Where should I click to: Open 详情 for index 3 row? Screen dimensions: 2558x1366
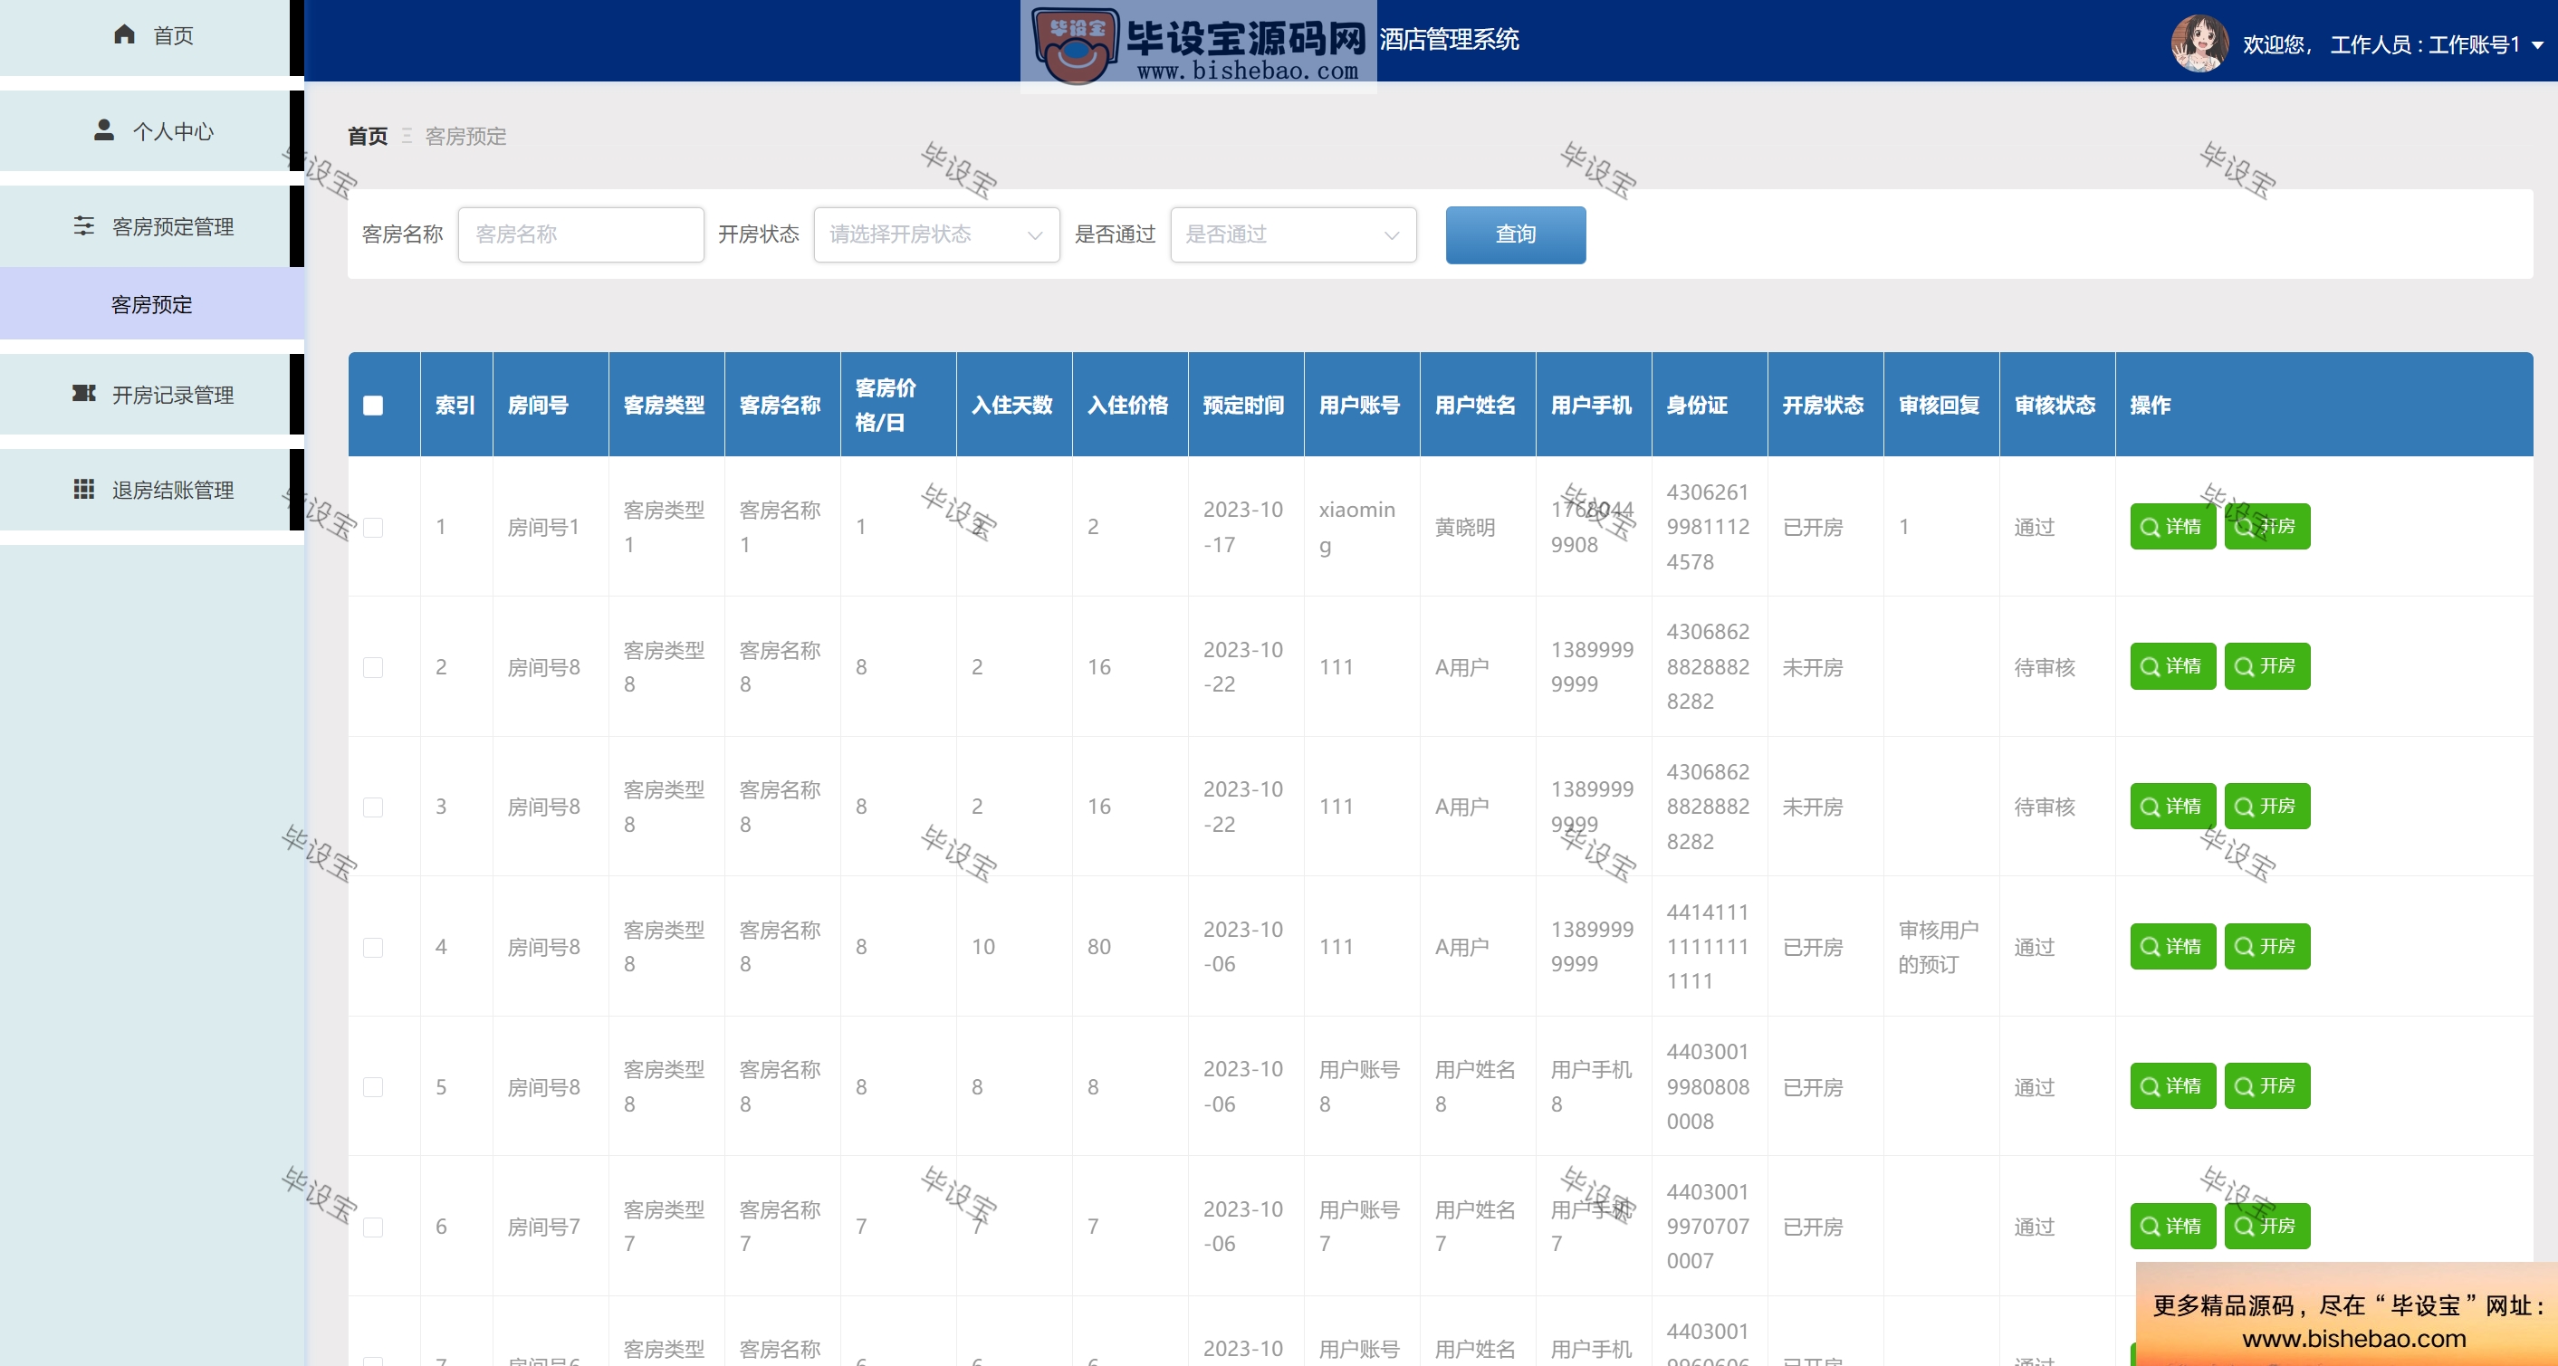(x=2171, y=806)
